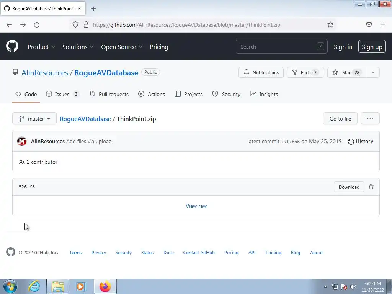
Task: Click the AlinResources avatar image
Action: [22, 141]
